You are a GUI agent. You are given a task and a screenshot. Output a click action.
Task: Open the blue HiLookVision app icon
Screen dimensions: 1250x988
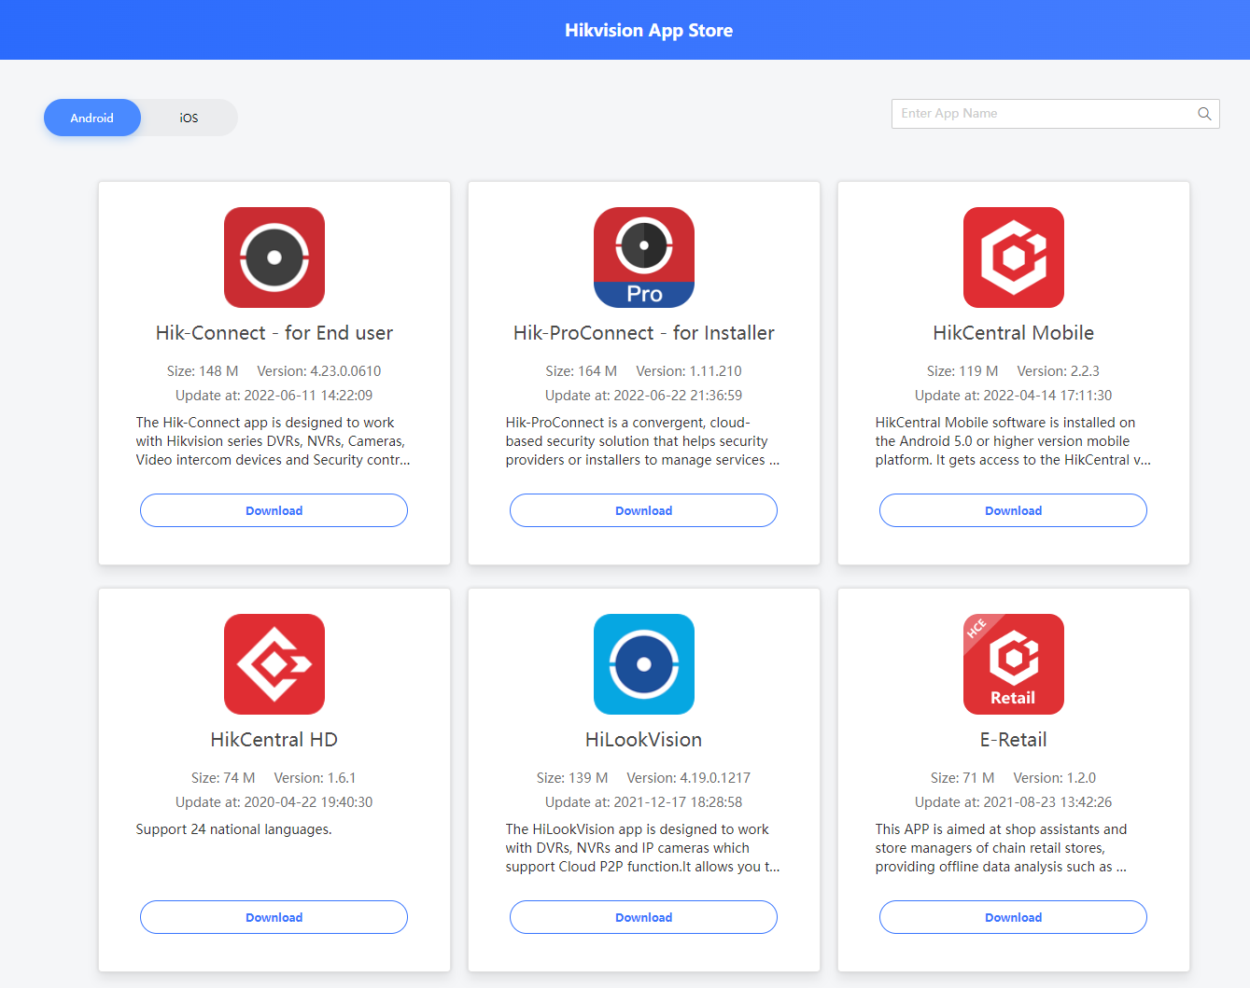tap(644, 664)
